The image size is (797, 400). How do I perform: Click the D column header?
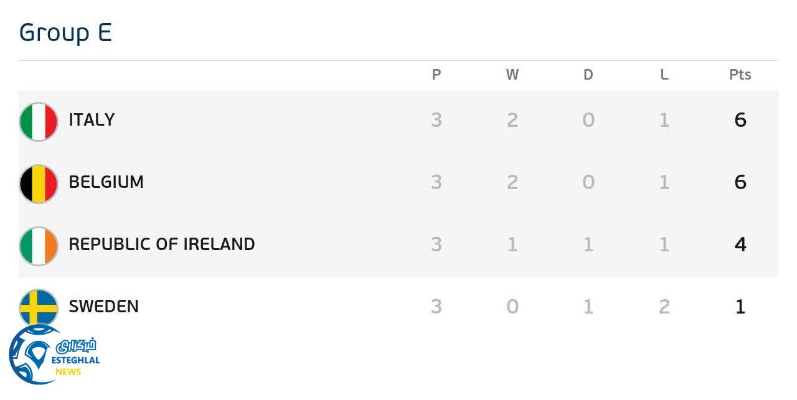(588, 75)
